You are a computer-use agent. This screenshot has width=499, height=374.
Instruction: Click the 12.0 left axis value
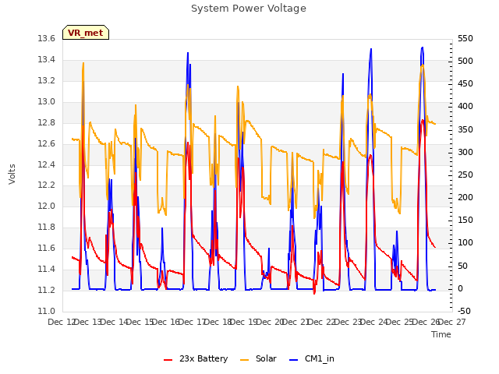47,206
